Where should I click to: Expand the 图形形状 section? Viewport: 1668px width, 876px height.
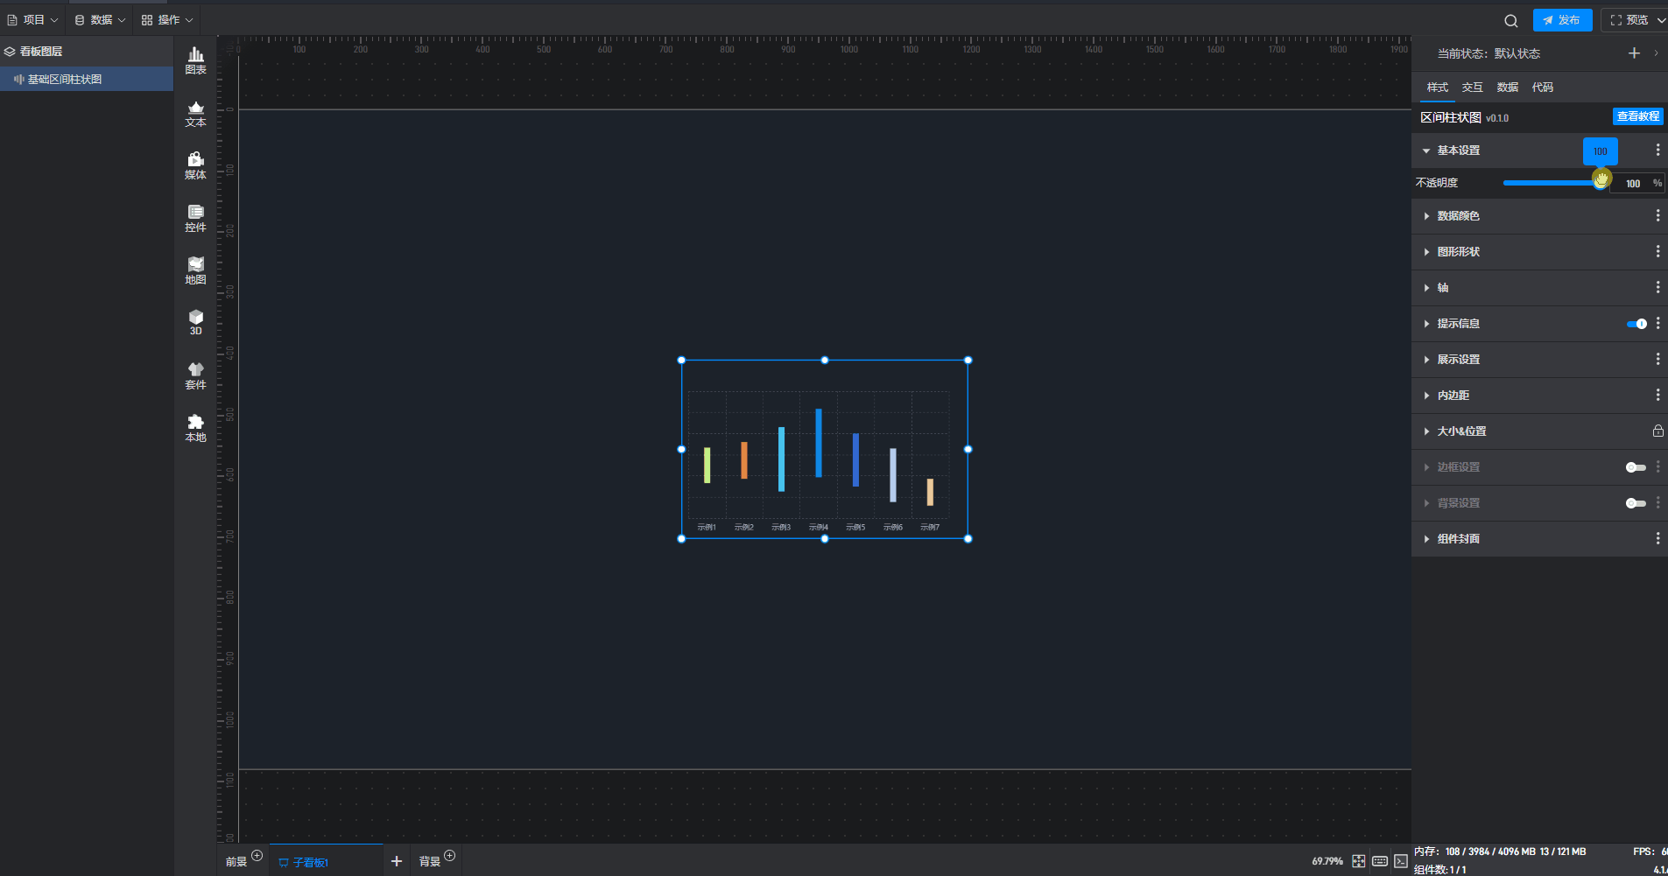pos(1458,252)
